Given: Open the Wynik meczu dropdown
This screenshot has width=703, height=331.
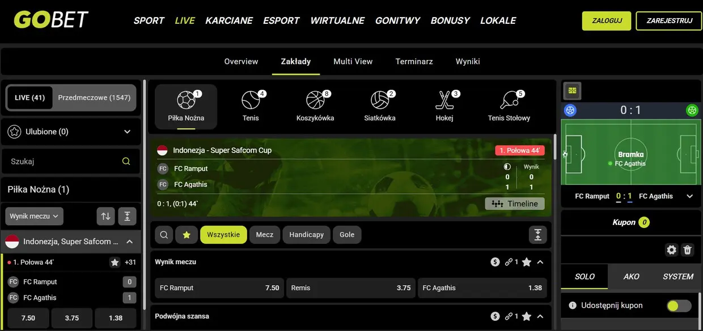Looking at the screenshot, I should pyautogui.click(x=34, y=216).
